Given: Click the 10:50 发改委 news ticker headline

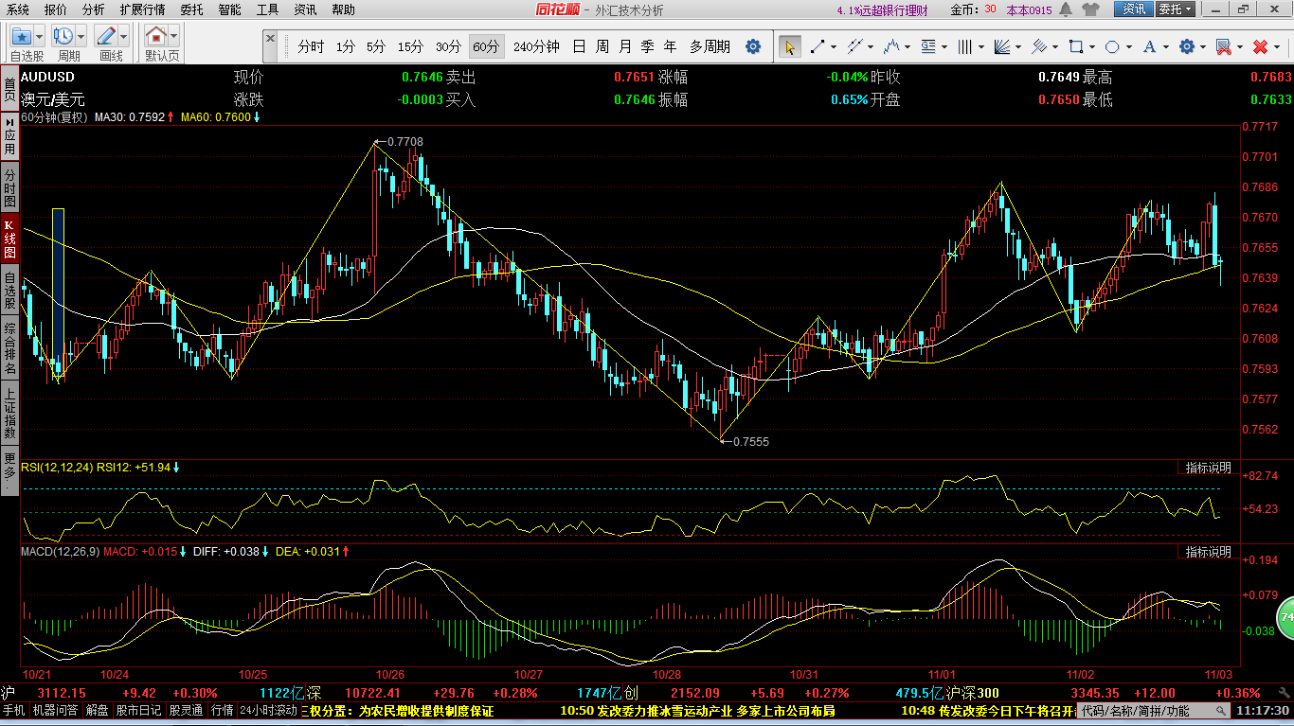Looking at the screenshot, I should (x=697, y=710).
